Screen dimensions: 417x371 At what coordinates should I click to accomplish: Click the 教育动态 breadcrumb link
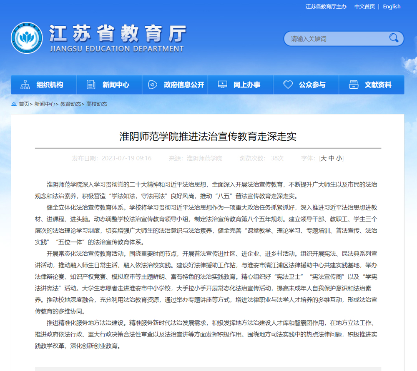pyautogui.click(x=71, y=104)
